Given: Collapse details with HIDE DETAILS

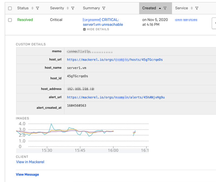Looking at the screenshot, I should (96, 29).
